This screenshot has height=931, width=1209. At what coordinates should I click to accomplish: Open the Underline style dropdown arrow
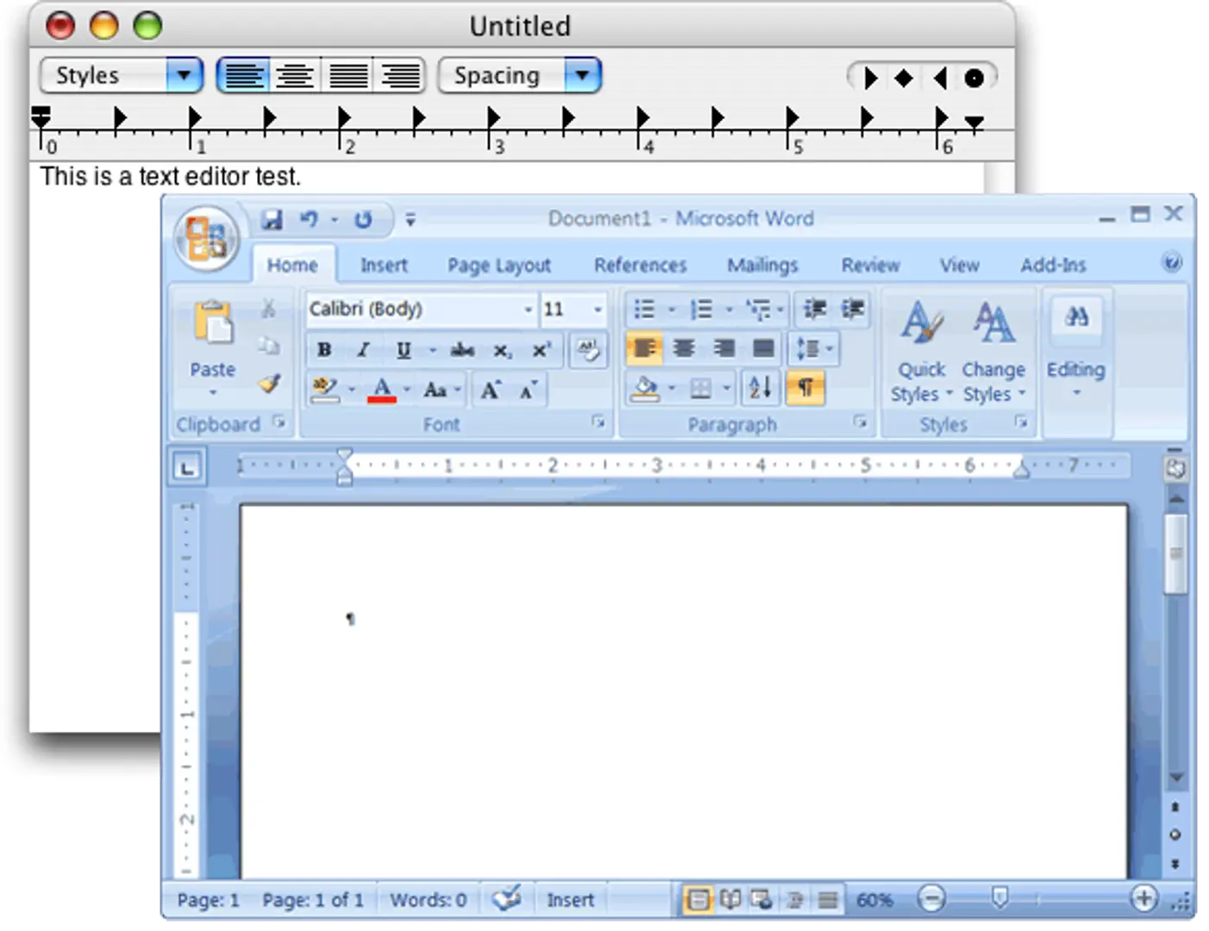coord(432,350)
